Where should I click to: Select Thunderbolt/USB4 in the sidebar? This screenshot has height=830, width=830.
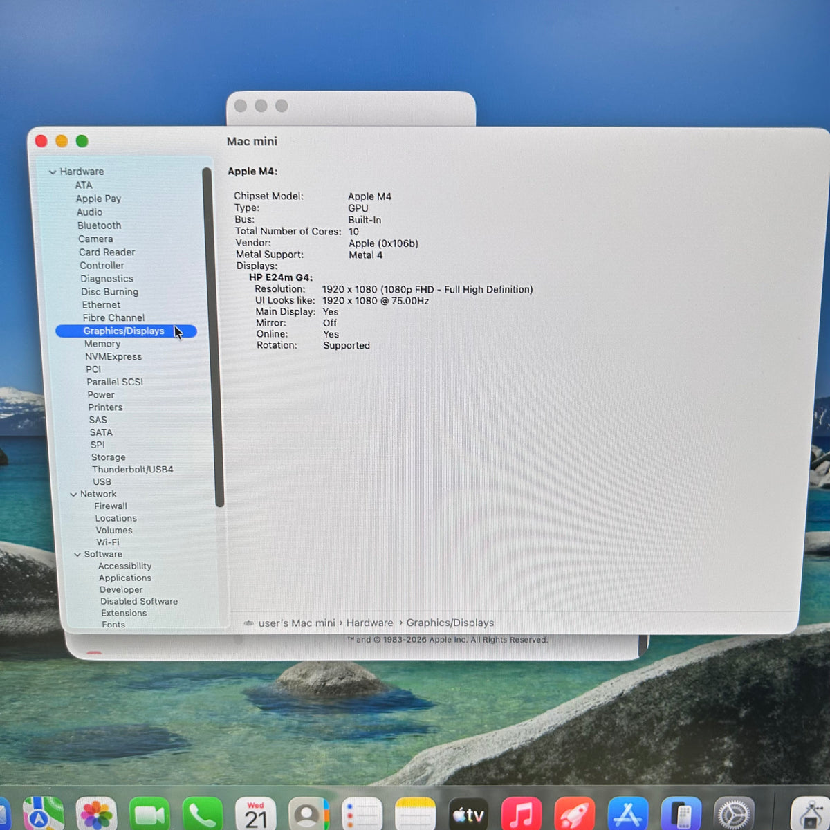(133, 470)
